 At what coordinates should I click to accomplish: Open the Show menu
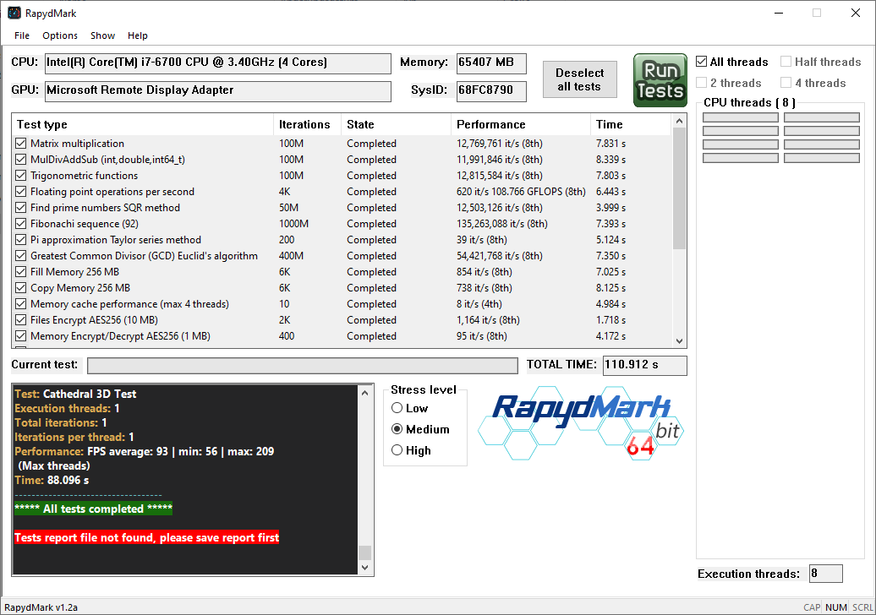102,35
